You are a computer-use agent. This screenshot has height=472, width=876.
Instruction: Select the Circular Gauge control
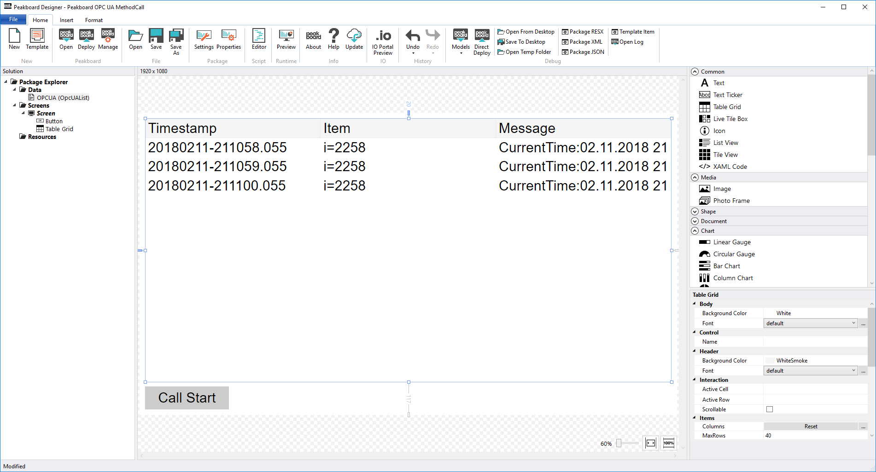[734, 254]
